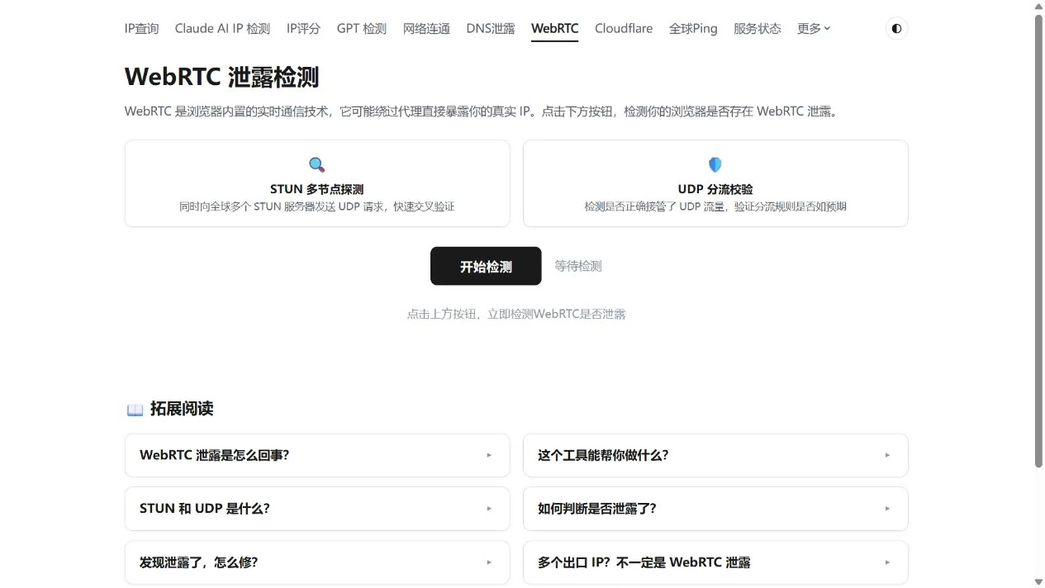The height and width of the screenshot is (588, 1045).
Task: Click the magnifier icon in STUN card
Action: coord(317,164)
